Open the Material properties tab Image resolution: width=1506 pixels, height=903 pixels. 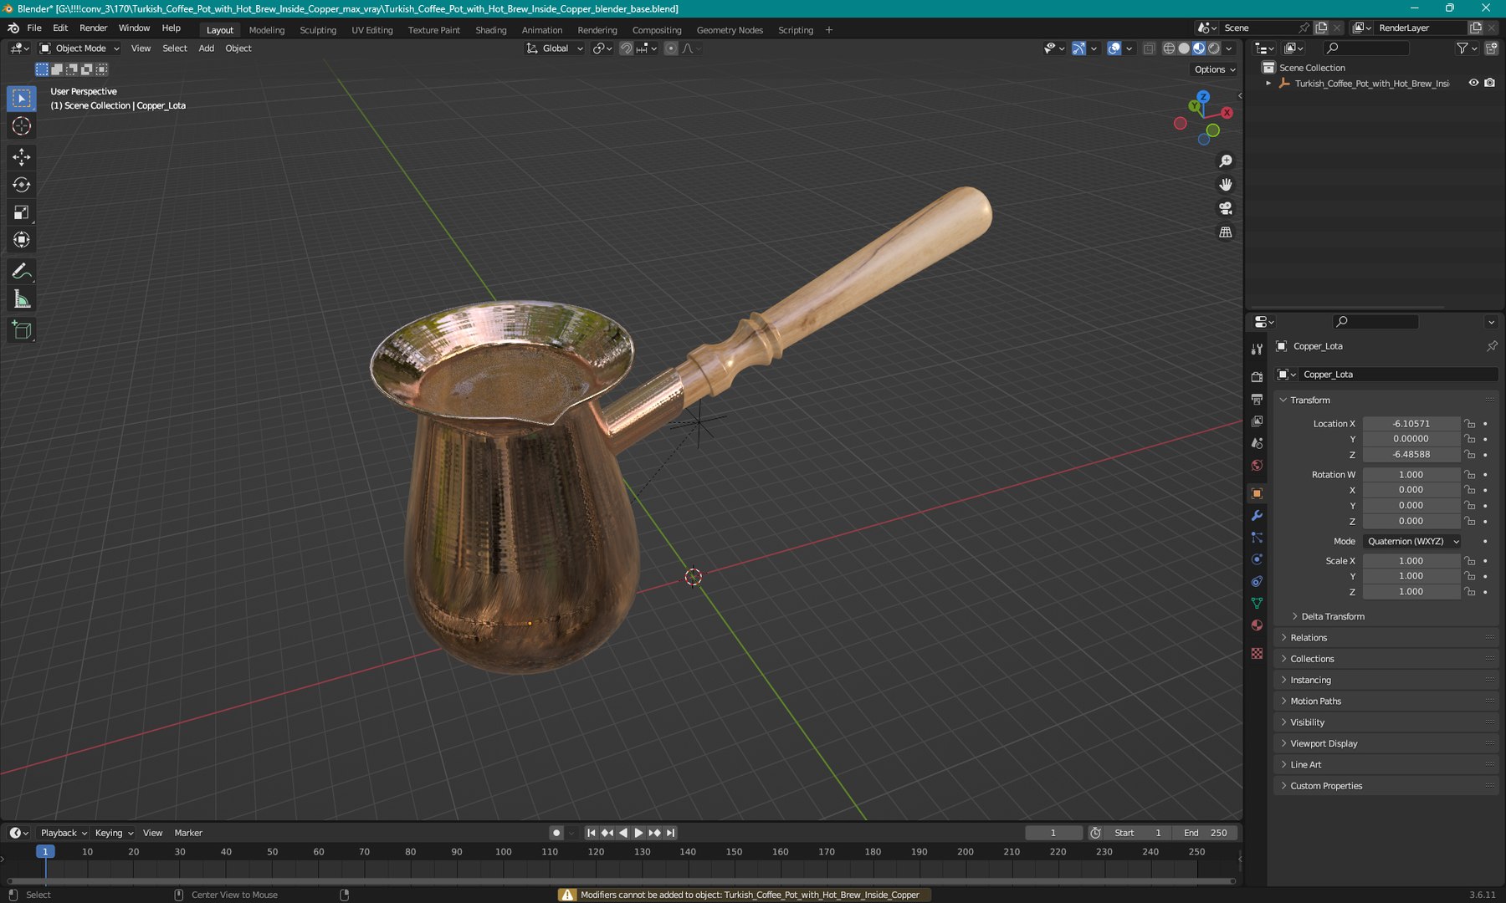(x=1257, y=625)
